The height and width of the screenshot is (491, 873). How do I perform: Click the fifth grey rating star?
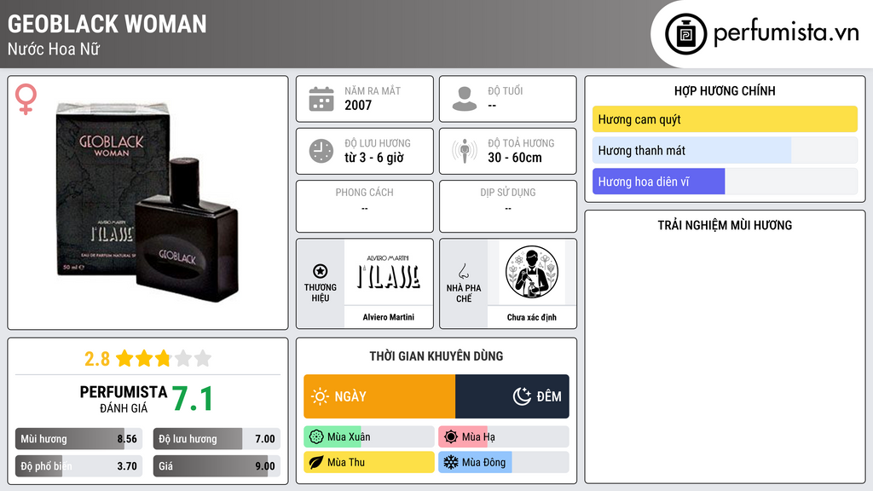point(203,358)
